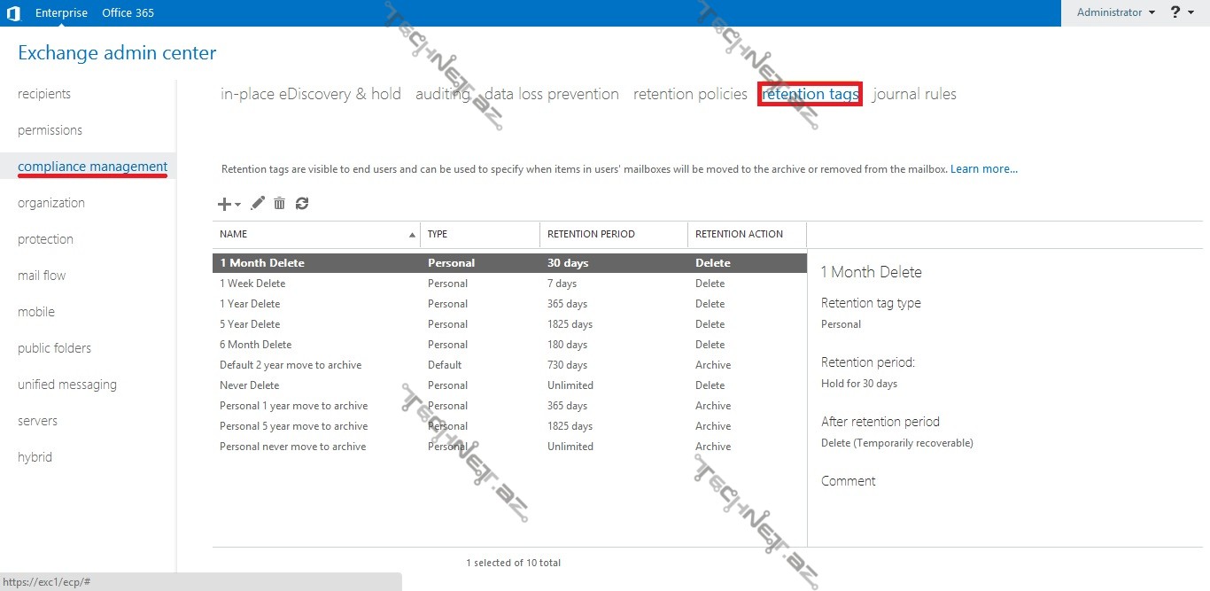
Task: Select Default 2 year move to archive row
Action: tap(291, 365)
